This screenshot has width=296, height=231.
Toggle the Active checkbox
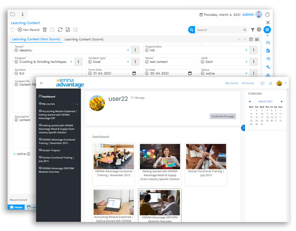[x=14, y=154]
